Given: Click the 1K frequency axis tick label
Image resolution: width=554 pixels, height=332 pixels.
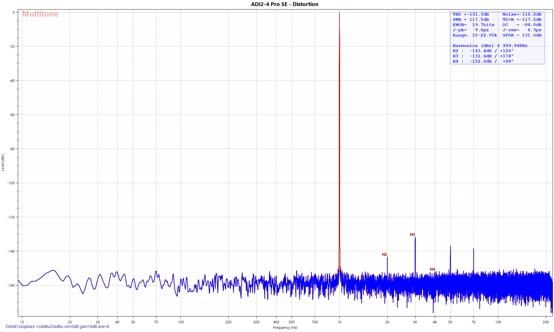Looking at the screenshot, I should click(339, 322).
